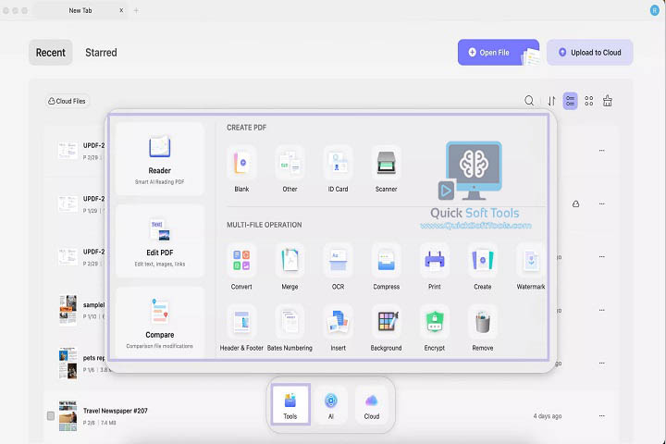This screenshot has width=666, height=444.
Task: Open the Convert multi-file tool
Action: (241, 266)
